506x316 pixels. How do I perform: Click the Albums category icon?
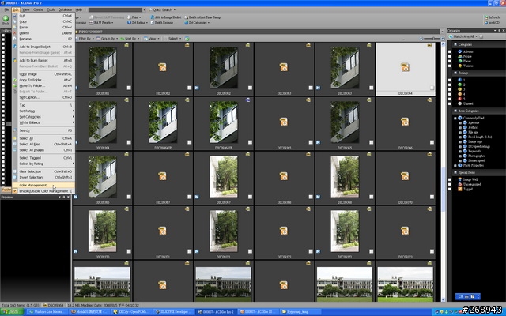(x=460, y=51)
